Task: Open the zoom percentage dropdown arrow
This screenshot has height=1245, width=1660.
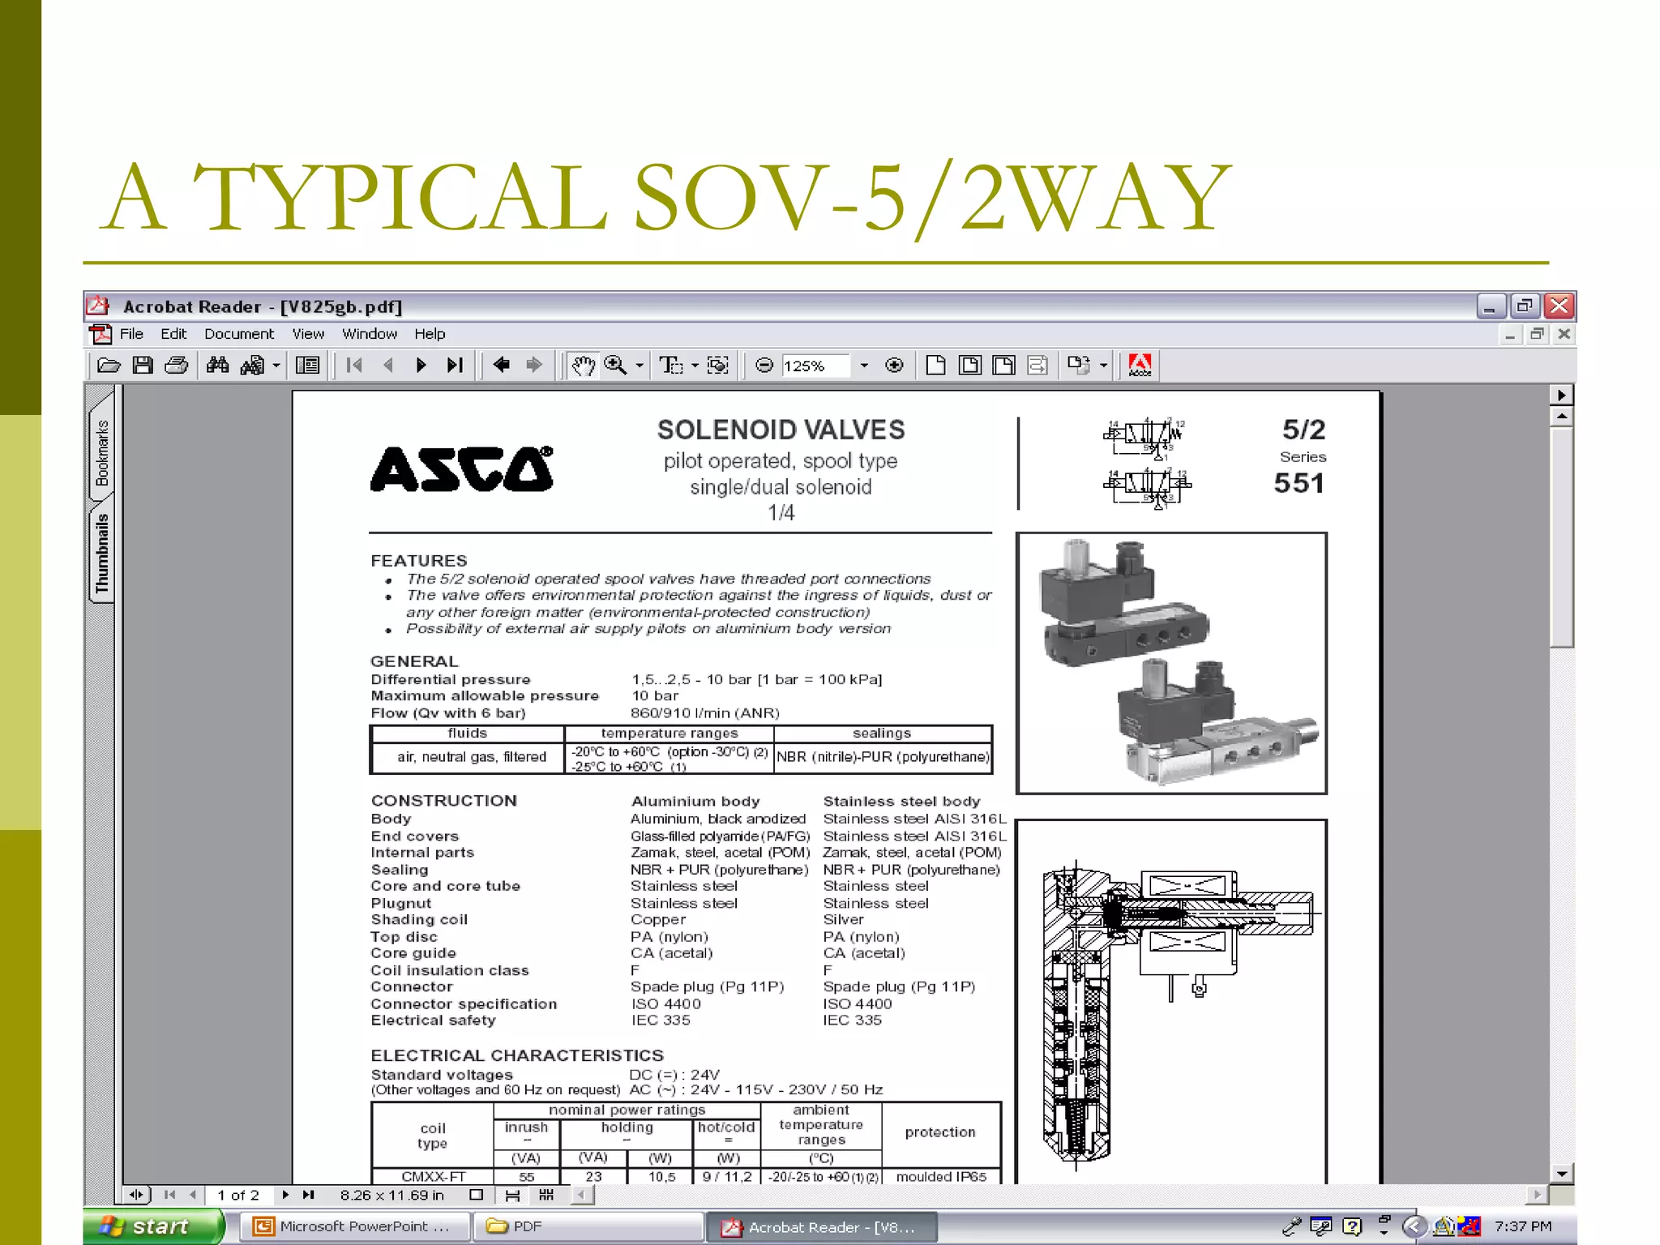Action: tap(864, 366)
